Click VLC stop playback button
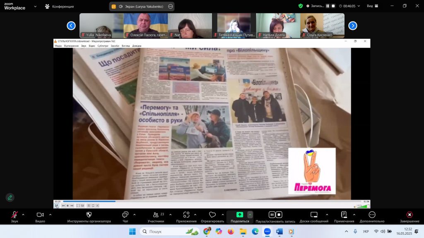Image resolution: width=424 pixels, height=238 pixels. [67, 206]
